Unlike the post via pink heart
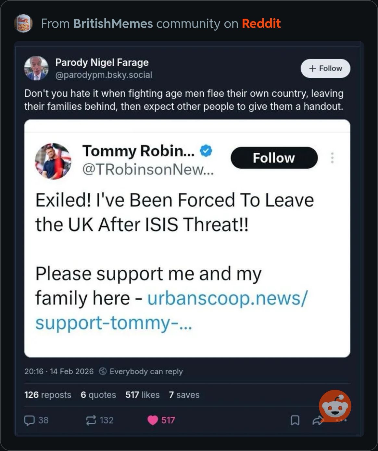This screenshot has height=451, width=378. click(x=153, y=420)
